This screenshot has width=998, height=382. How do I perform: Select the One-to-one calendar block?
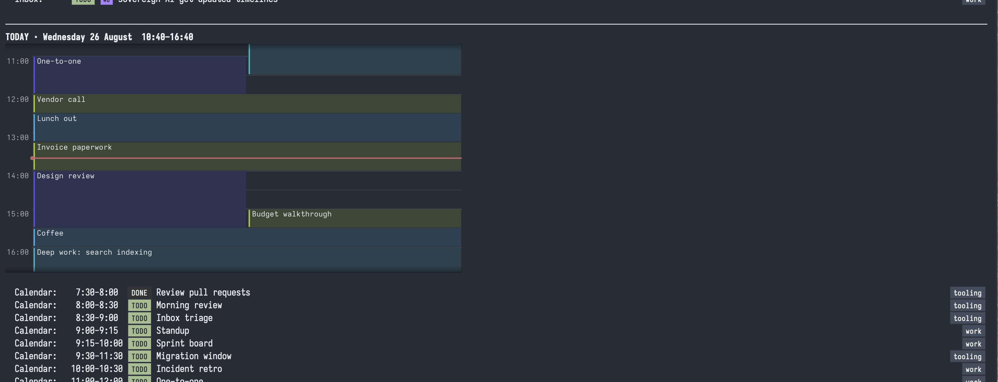pyautogui.click(x=140, y=75)
